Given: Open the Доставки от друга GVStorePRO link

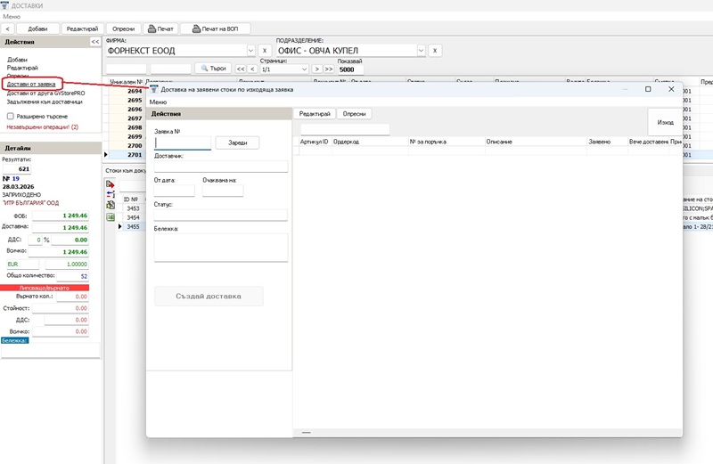Looking at the screenshot, I should (45, 93).
